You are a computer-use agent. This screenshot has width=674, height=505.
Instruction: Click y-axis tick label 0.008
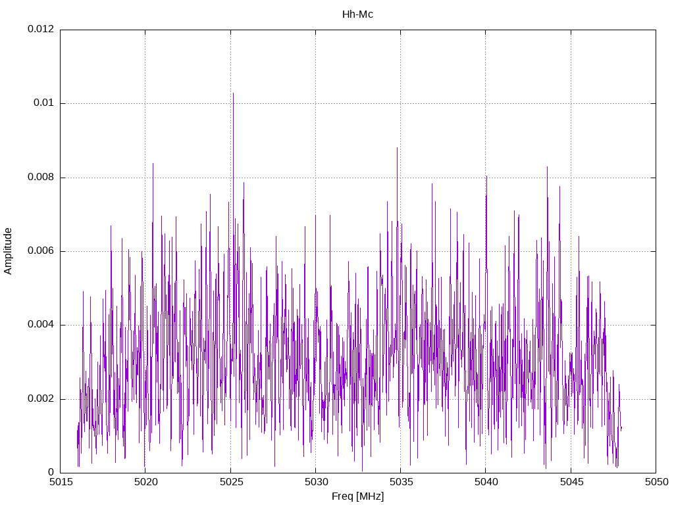click(x=41, y=178)
